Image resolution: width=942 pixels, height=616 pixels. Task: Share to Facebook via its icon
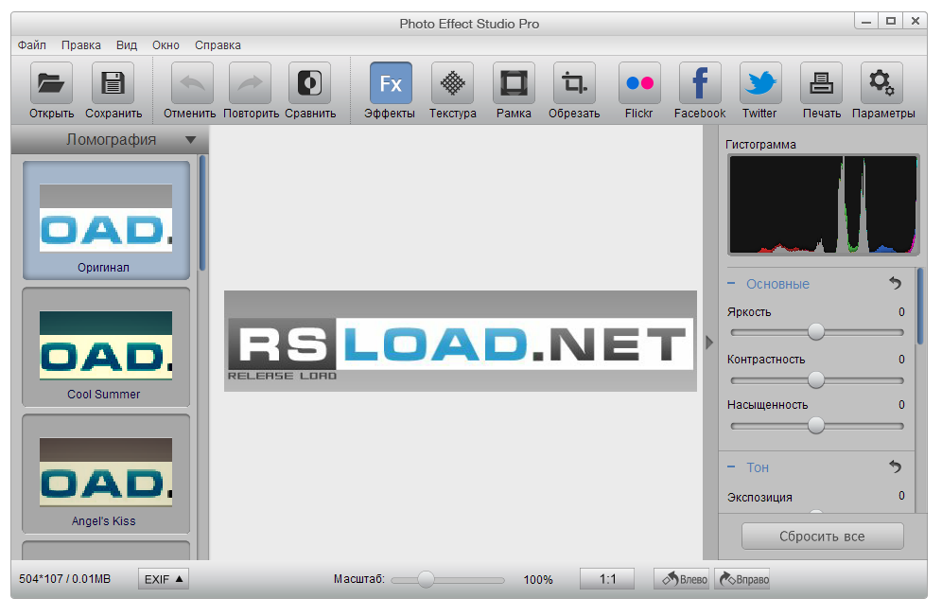point(700,83)
